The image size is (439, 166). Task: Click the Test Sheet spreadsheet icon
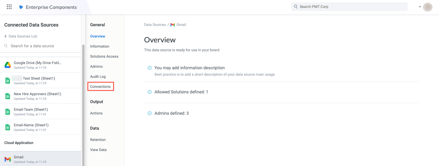coord(8,81)
